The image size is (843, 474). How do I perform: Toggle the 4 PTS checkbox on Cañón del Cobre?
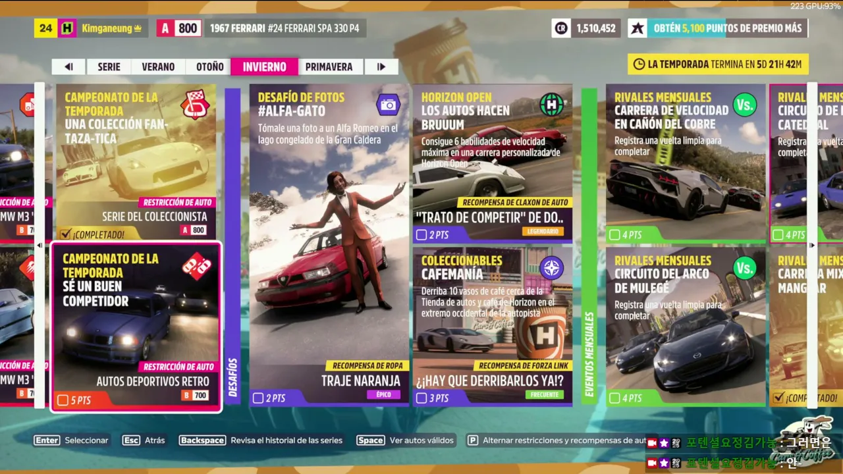point(614,235)
